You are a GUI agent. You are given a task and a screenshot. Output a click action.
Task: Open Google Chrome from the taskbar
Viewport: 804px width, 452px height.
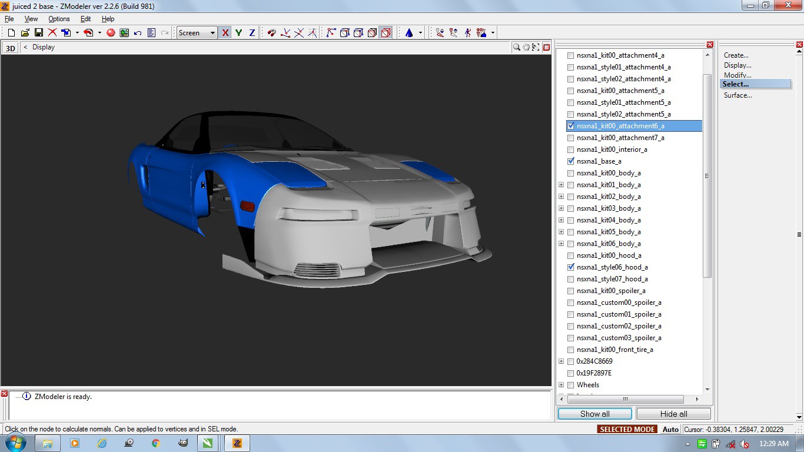156,443
